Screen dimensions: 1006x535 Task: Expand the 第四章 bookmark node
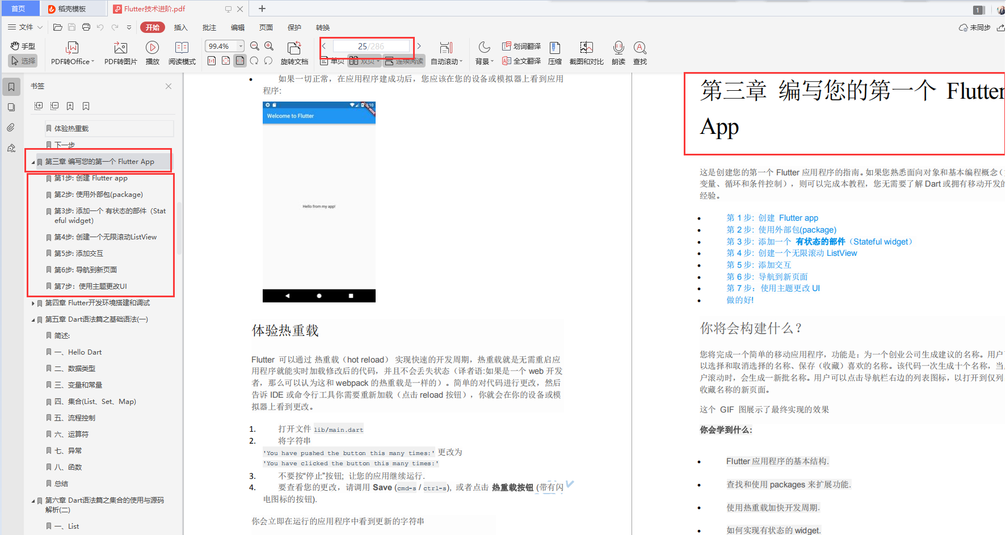coord(33,304)
